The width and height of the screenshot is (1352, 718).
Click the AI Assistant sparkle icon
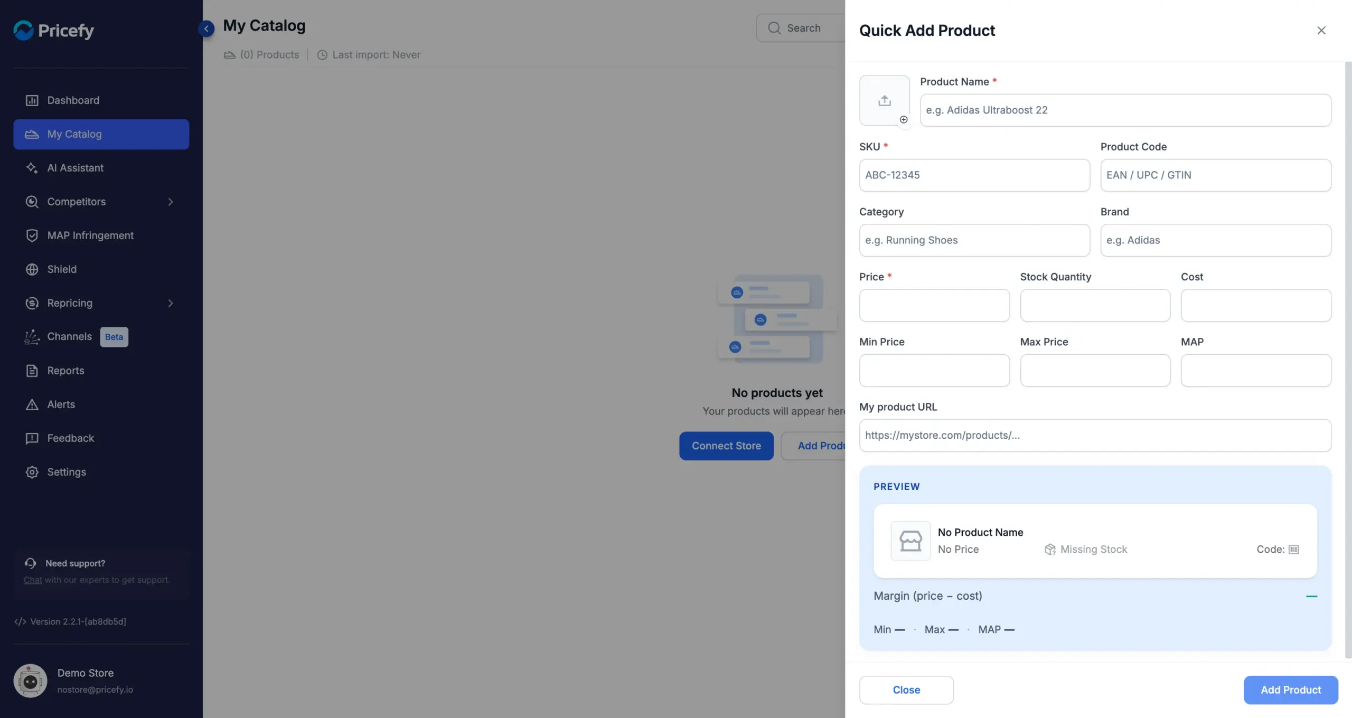32,168
